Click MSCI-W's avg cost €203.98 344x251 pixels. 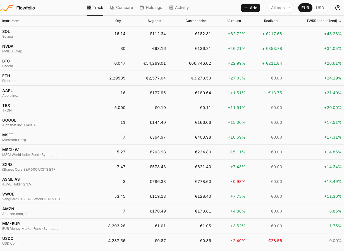point(158,152)
